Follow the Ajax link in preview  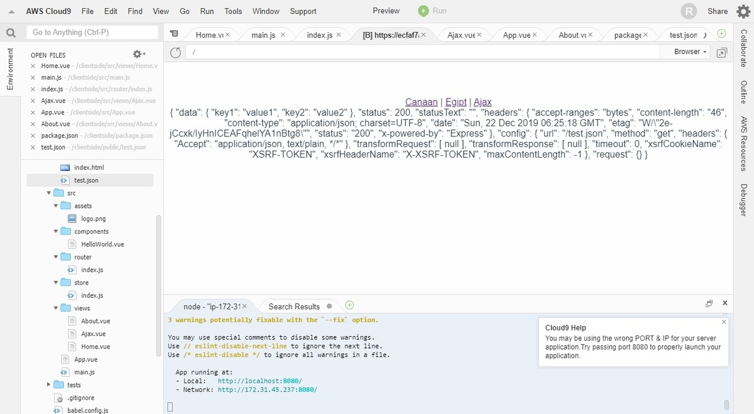tap(483, 102)
